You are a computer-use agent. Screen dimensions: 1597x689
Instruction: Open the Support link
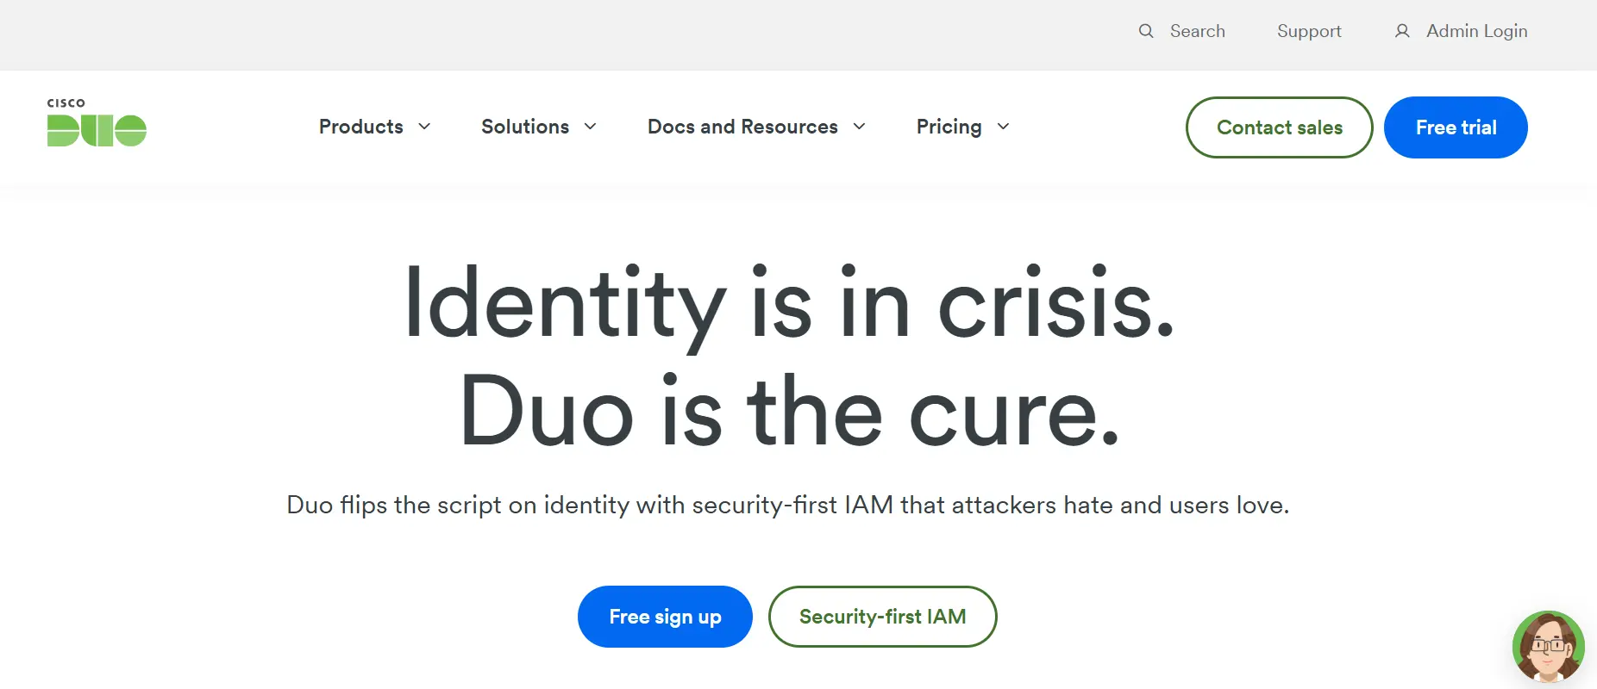point(1309,31)
